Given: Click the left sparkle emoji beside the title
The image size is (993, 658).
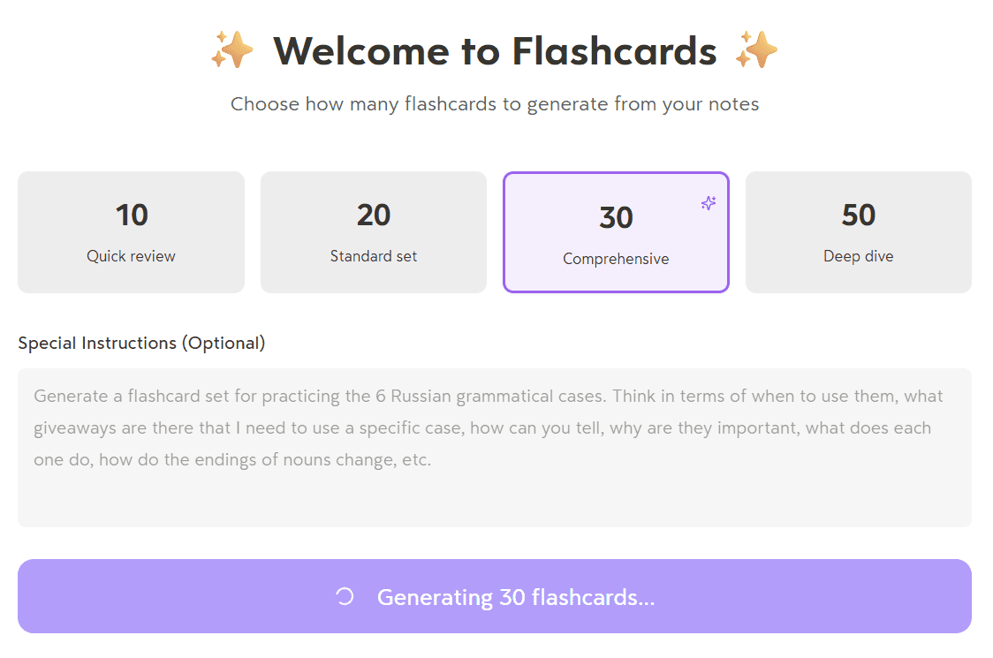Looking at the screenshot, I should [231, 50].
